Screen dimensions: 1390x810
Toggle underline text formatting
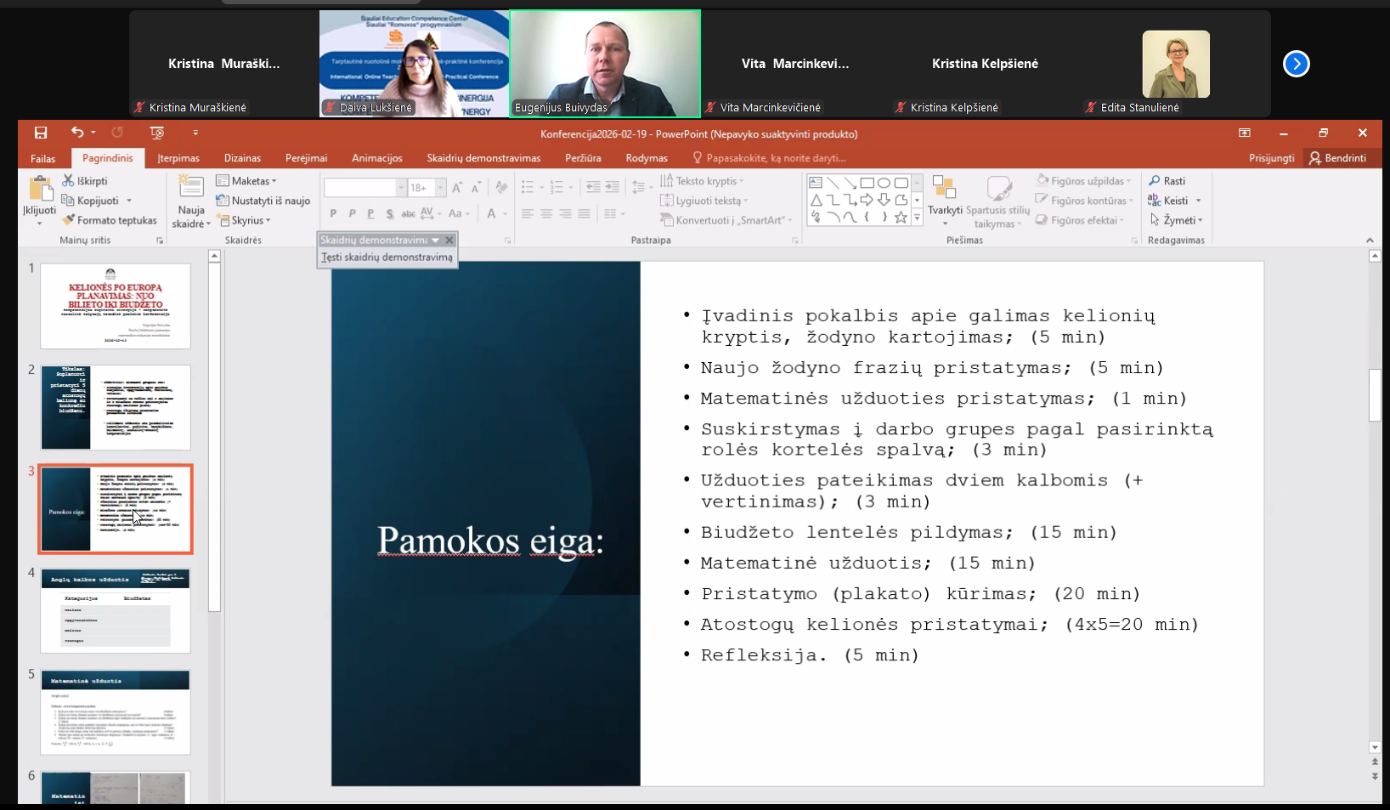point(370,213)
